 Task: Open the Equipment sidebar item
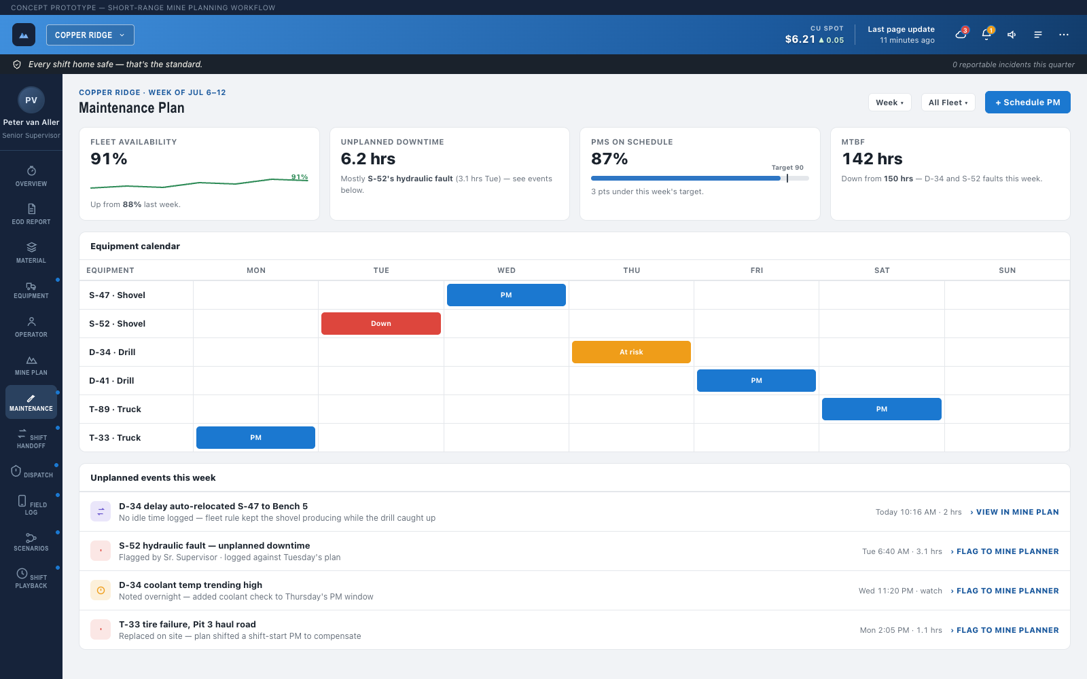coord(31,291)
